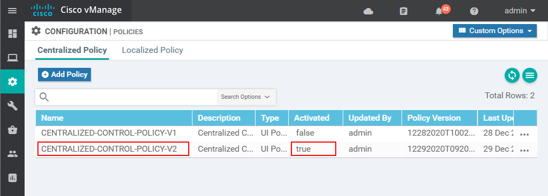
Task: Click the 'Total Rows: 2' label
Action: pyautogui.click(x=510, y=96)
